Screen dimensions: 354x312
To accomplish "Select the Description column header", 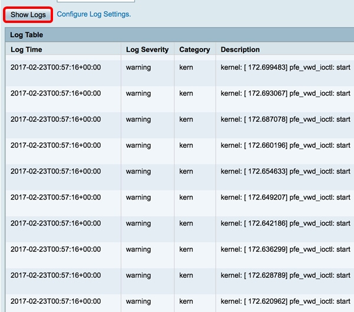I will 240,49.
